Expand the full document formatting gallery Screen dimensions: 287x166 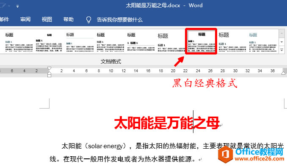(281, 50)
